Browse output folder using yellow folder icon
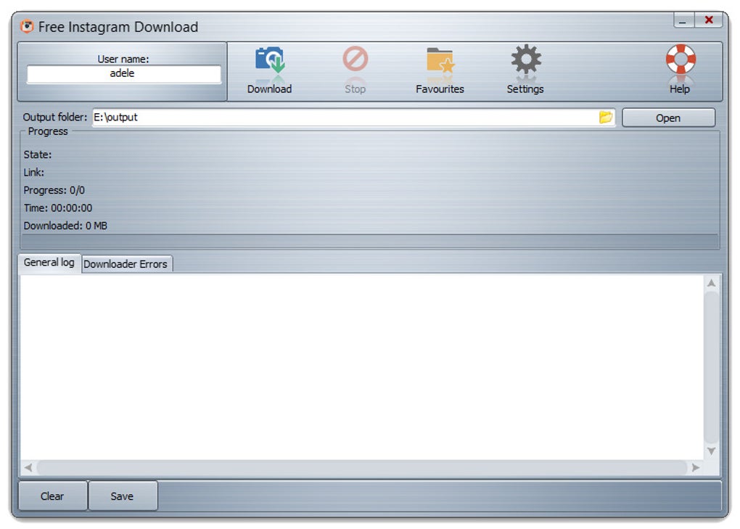The image size is (740, 529). coord(606,118)
